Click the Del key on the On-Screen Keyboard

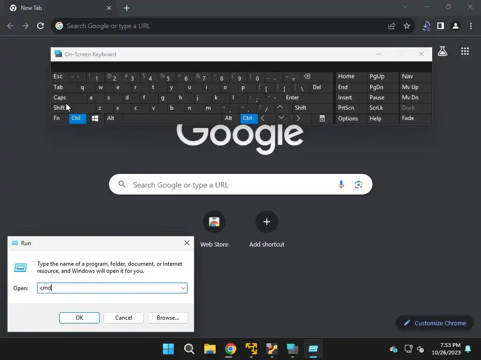(x=321, y=88)
